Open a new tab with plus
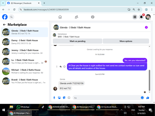Image resolution: width=155 pixels, height=116 pixels. point(44,3)
